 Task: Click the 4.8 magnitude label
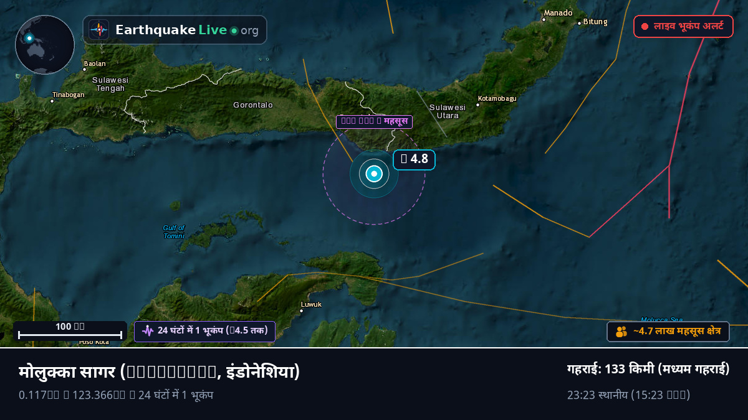[x=414, y=159]
